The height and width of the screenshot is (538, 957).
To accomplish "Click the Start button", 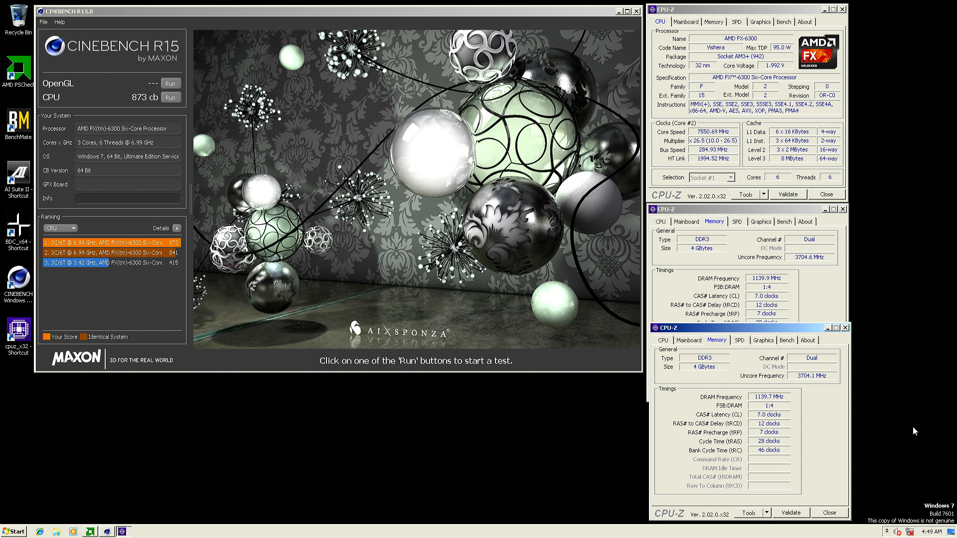I will (13, 532).
